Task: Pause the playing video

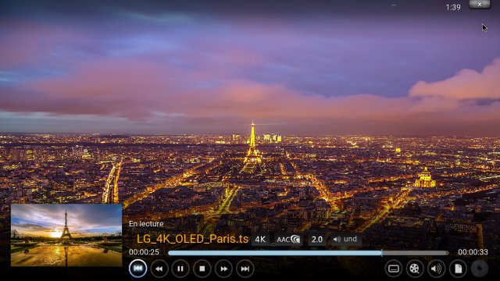Action: 180,269
